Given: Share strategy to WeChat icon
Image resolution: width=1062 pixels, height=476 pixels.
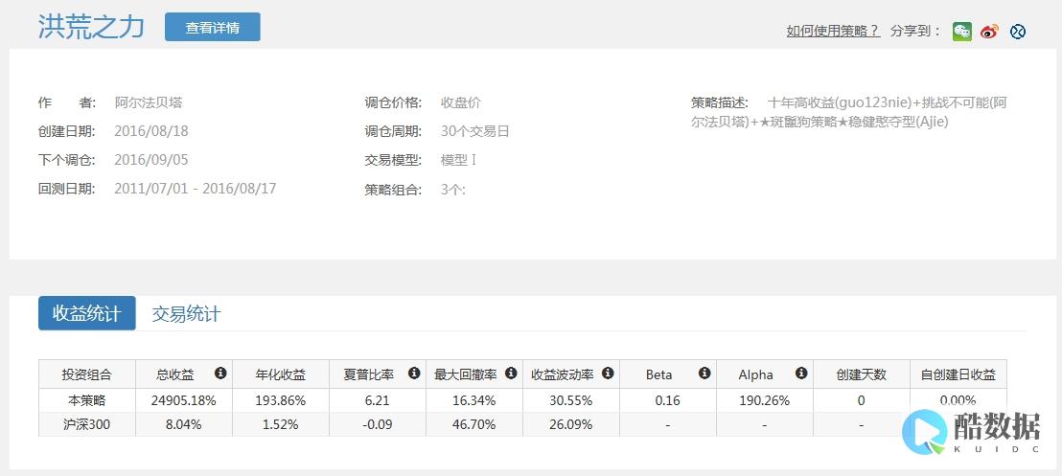Looking at the screenshot, I should click(961, 32).
